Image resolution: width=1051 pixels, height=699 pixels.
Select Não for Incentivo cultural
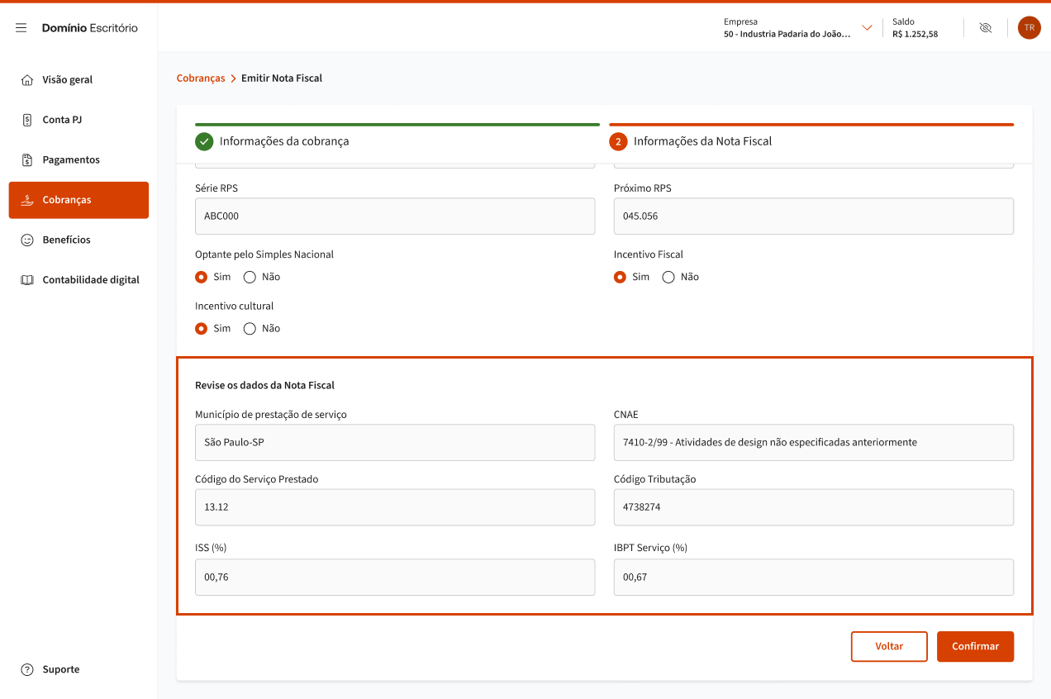(250, 329)
